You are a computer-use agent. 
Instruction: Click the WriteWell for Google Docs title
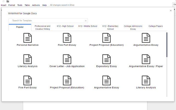pos(22,13)
